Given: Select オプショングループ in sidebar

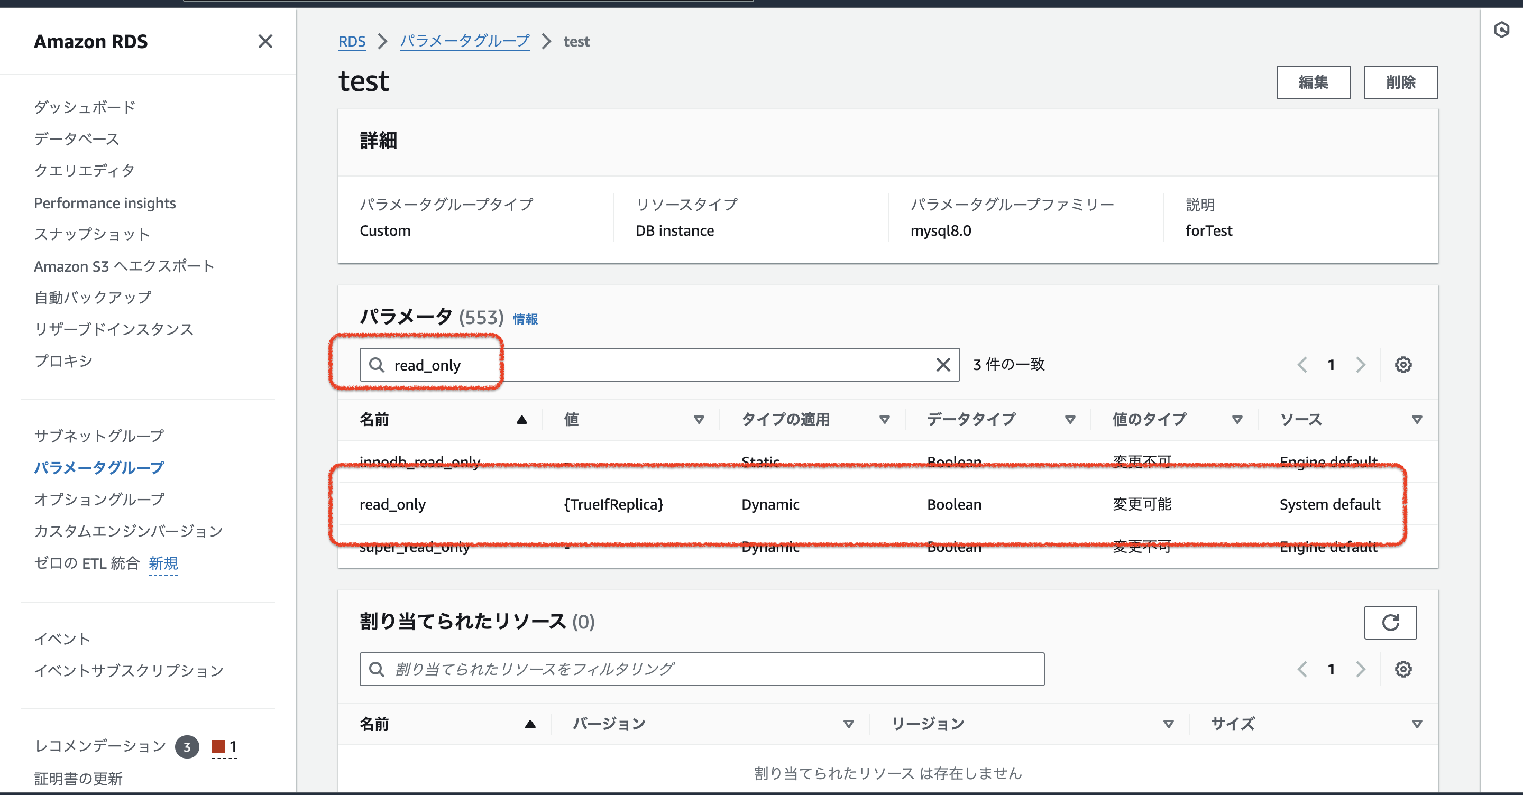Looking at the screenshot, I should pyautogui.click(x=99, y=499).
